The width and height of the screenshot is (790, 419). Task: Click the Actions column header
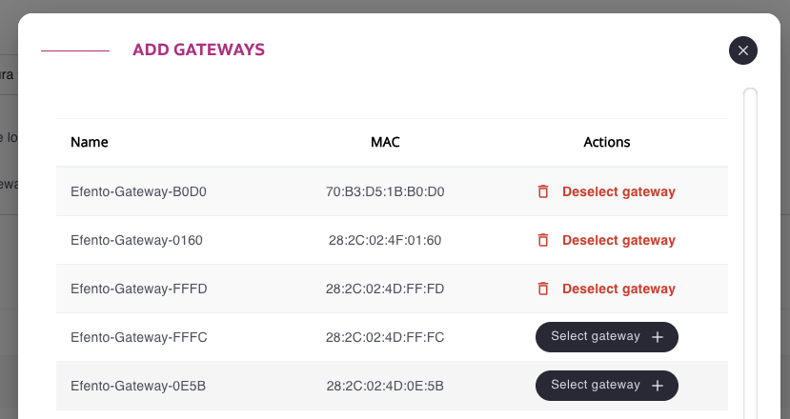[607, 142]
